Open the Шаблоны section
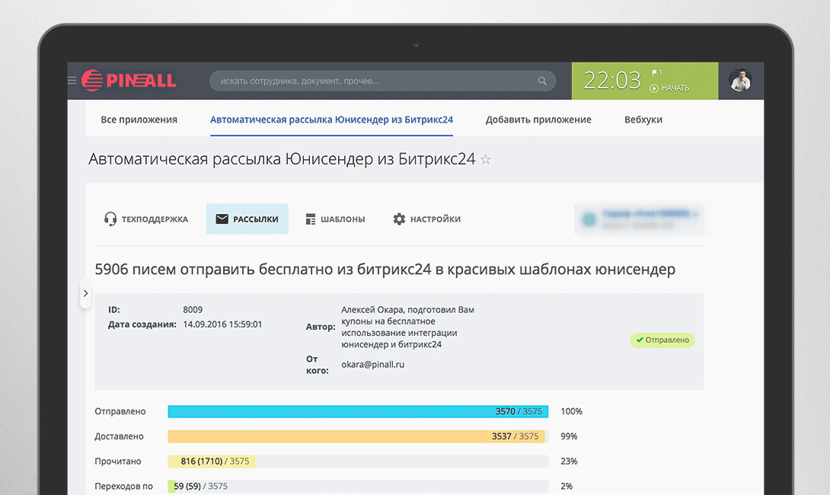The height and width of the screenshot is (495, 830). (x=336, y=219)
